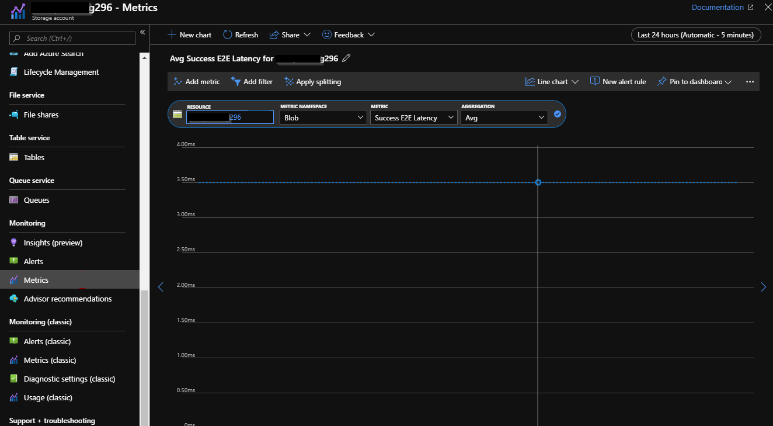Click the Alerts (classic) icon
The height and width of the screenshot is (426, 773).
tap(14, 341)
